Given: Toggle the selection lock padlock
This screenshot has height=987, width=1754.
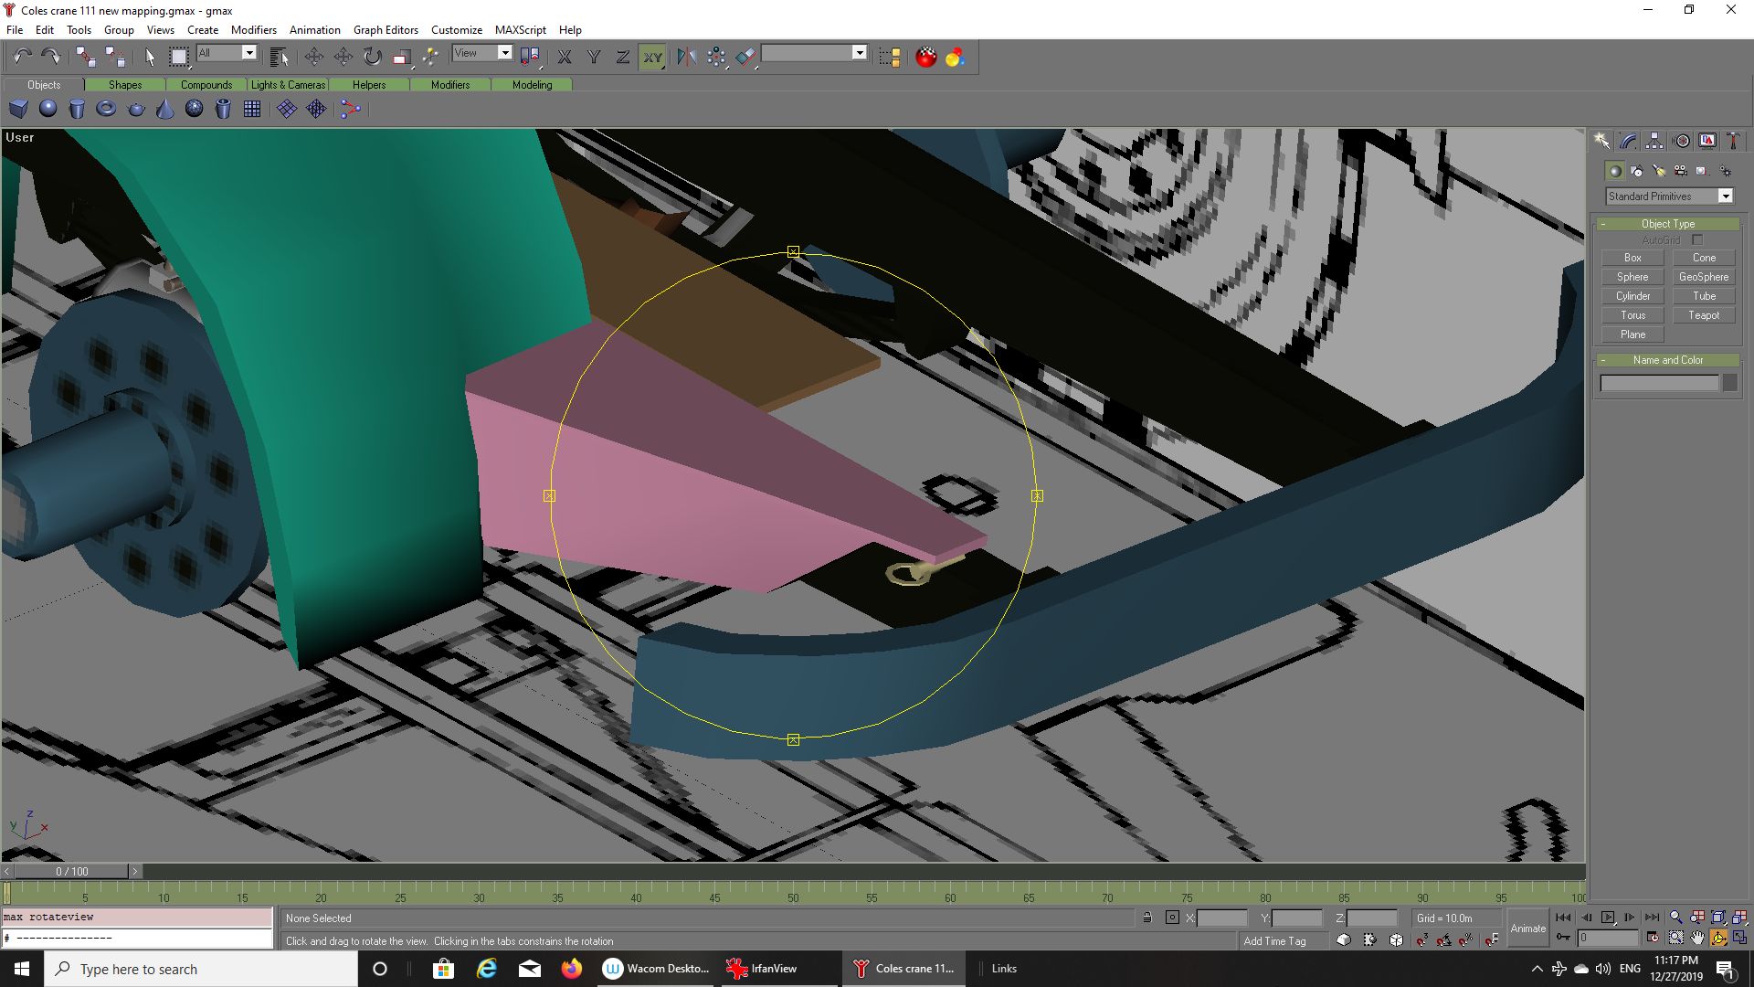Looking at the screenshot, I should [x=1147, y=918].
